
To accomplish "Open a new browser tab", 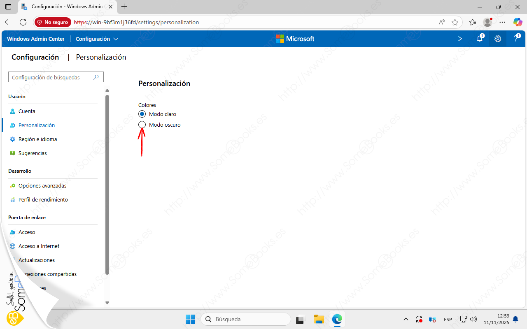I will pos(124,7).
